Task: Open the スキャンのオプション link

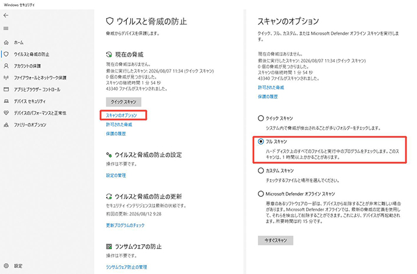Action: tap(121, 115)
